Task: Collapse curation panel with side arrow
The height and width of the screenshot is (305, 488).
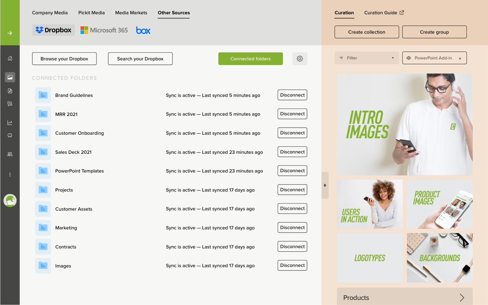Action: [x=325, y=185]
